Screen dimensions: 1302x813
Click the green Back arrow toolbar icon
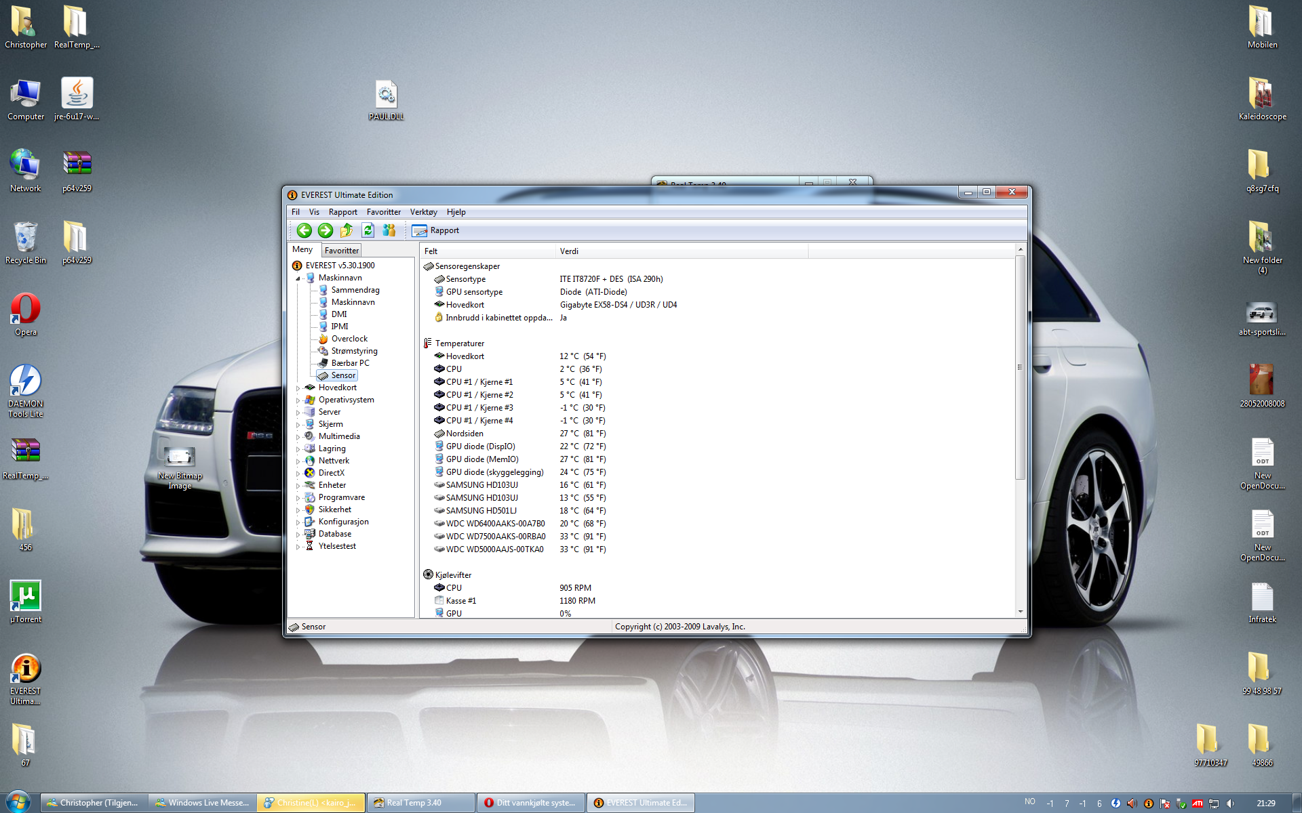[304, 230]
